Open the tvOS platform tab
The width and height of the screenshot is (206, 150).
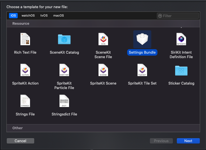[x=44, y=15]
